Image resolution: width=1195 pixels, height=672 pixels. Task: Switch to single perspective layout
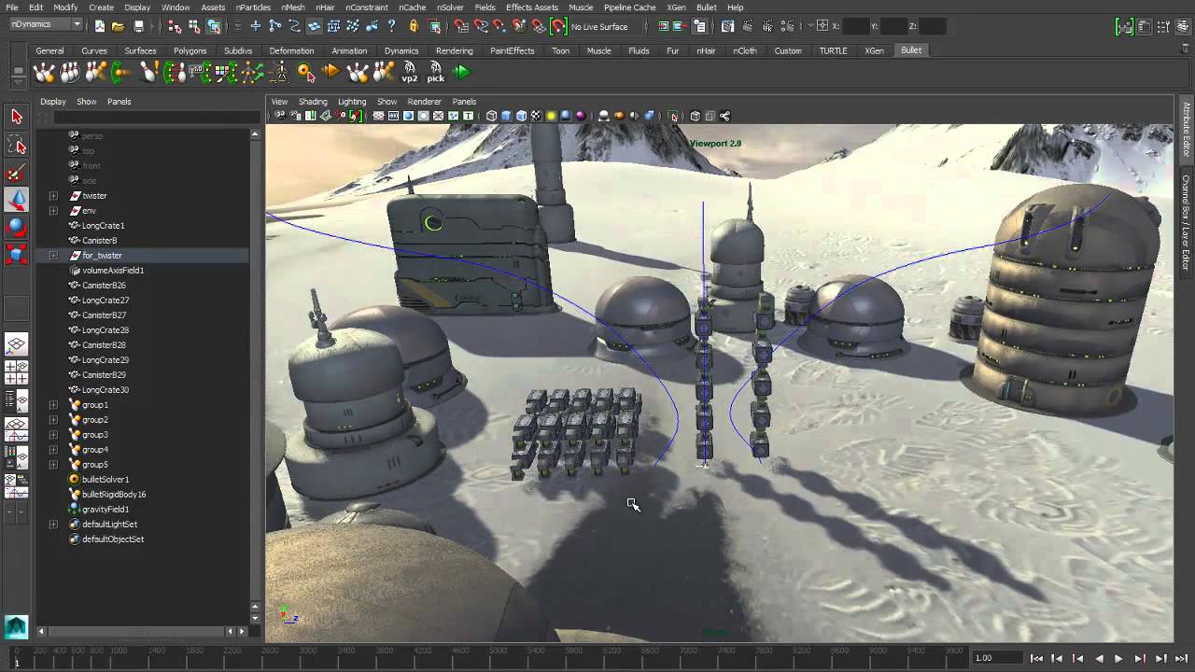[16, 345]
